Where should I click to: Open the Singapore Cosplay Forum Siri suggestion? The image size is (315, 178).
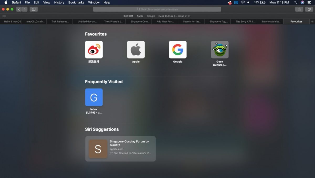(120, 149)
